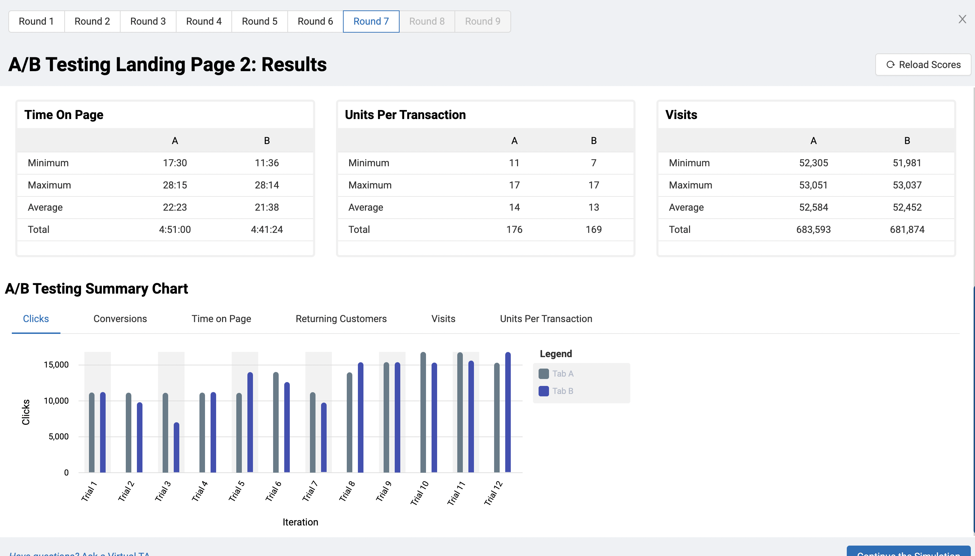Click the Reload Scores button

point(923,65)
